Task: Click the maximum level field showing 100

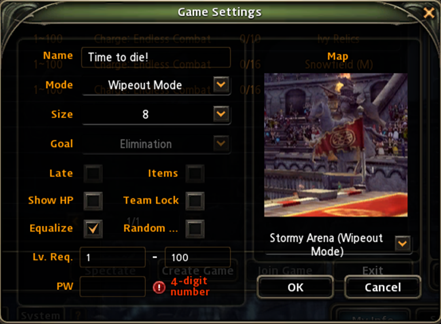Action: coord(198,257)
